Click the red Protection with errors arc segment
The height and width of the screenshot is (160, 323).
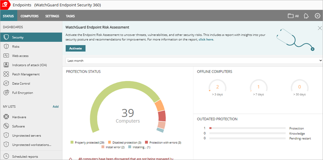click(162, 116)
